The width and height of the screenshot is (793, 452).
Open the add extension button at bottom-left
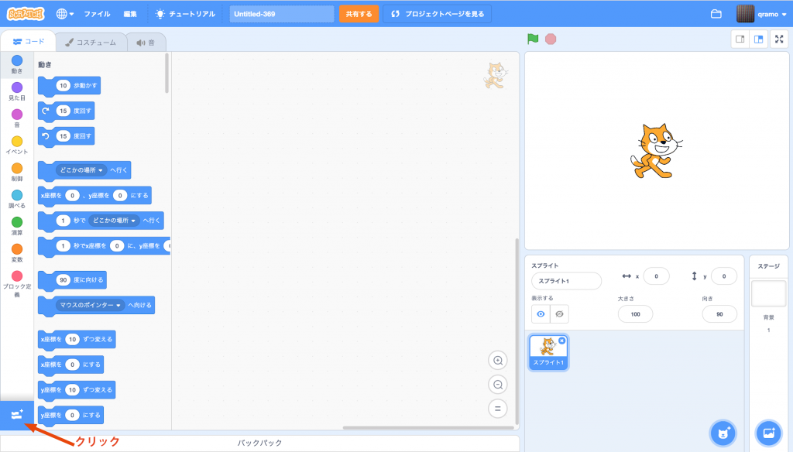click(16, 416)
